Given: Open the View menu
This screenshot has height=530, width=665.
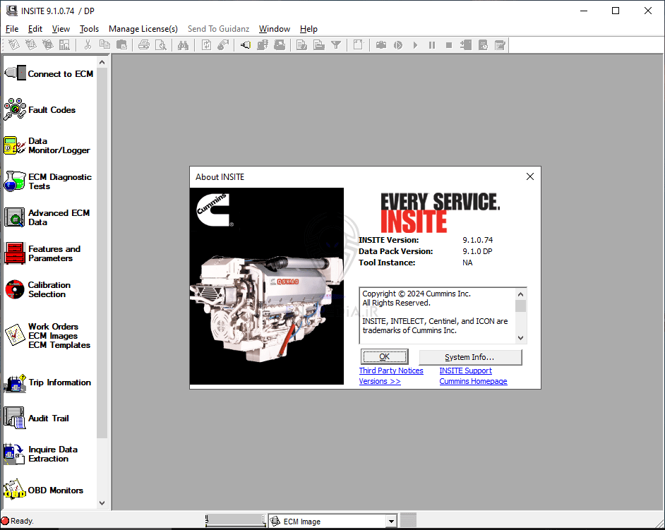Looking at the screenshot, I should pos(61,29).
